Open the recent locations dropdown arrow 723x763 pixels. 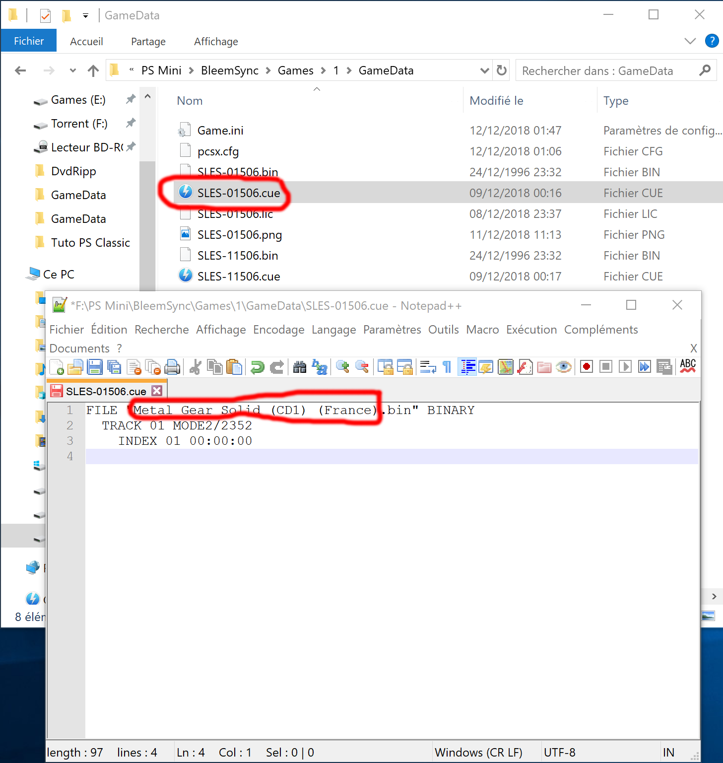point(73,70)
